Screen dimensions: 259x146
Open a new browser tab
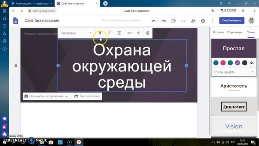tap(105, 3)
